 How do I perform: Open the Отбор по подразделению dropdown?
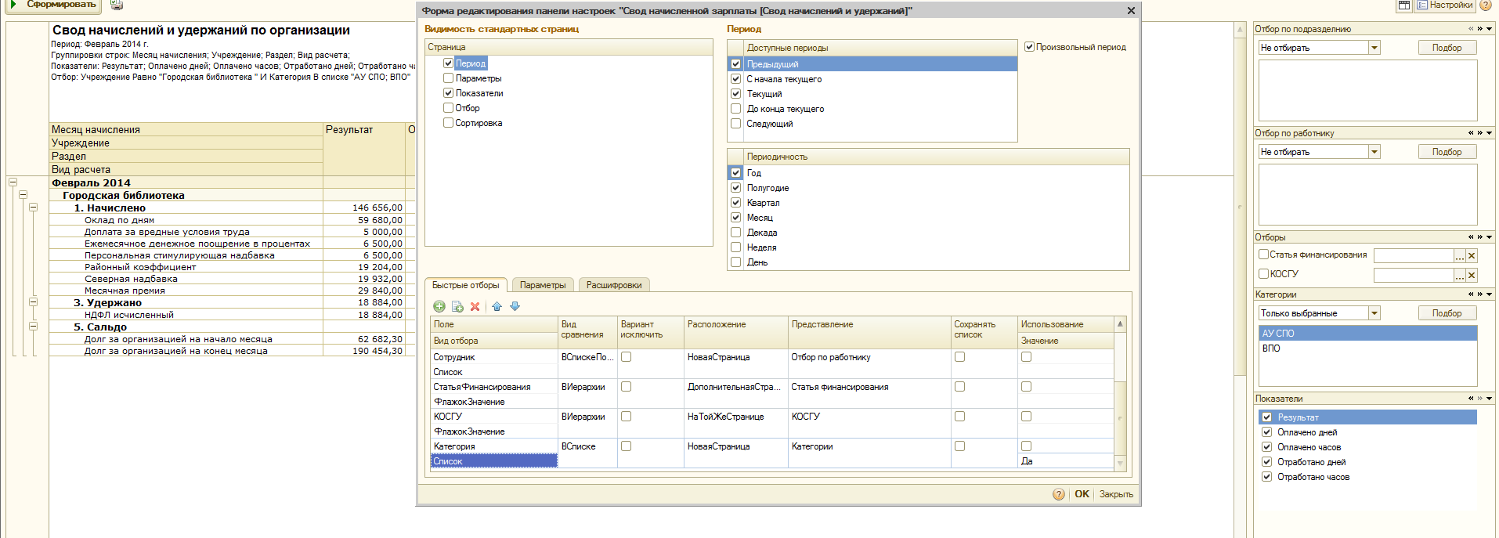[x=1374, y=48]
